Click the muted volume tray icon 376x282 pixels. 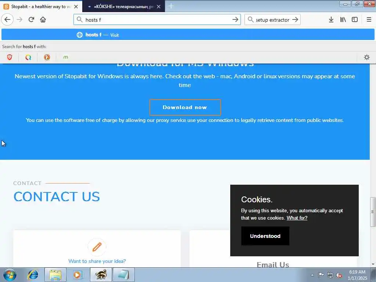(339, 275)
